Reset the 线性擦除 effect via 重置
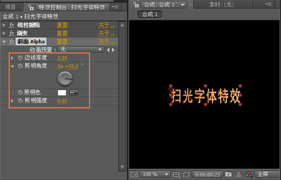This screenshot has height=180, width=281. (x=62, y=25)
